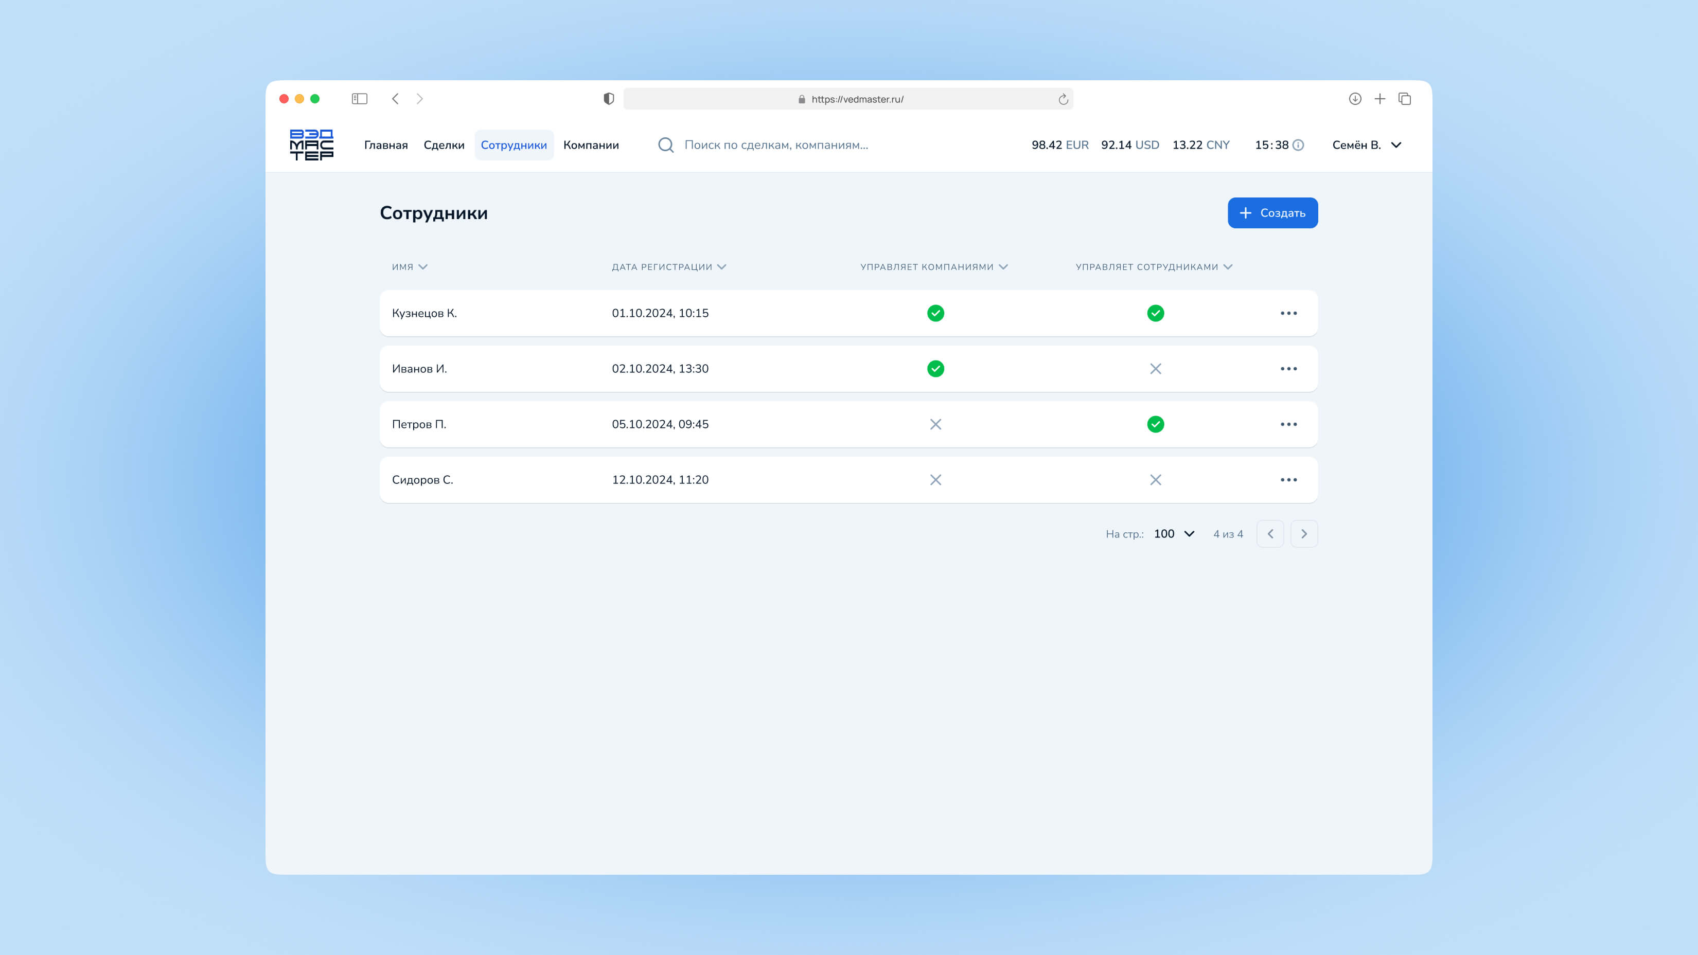Open three-dot menu for Сидоров С.
1698x955 pixels.
coord(1288,480)
